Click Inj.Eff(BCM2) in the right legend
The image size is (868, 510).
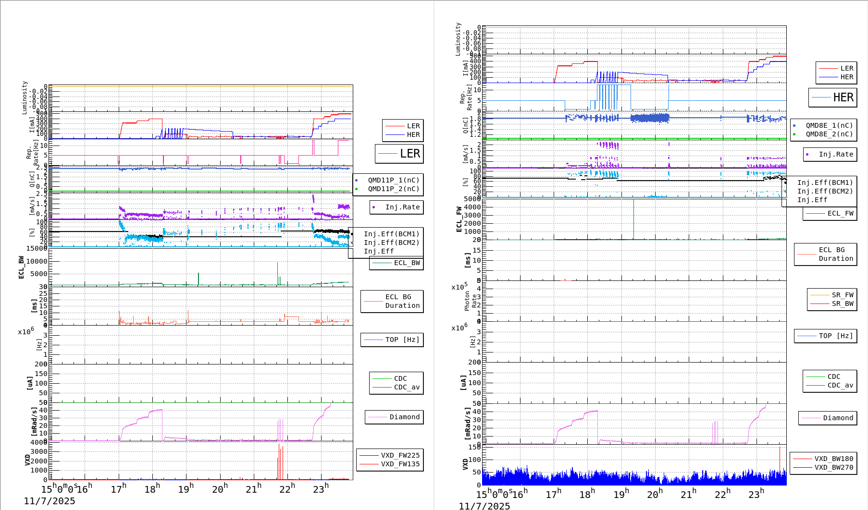pyautogui.click(x=825, y=191)
